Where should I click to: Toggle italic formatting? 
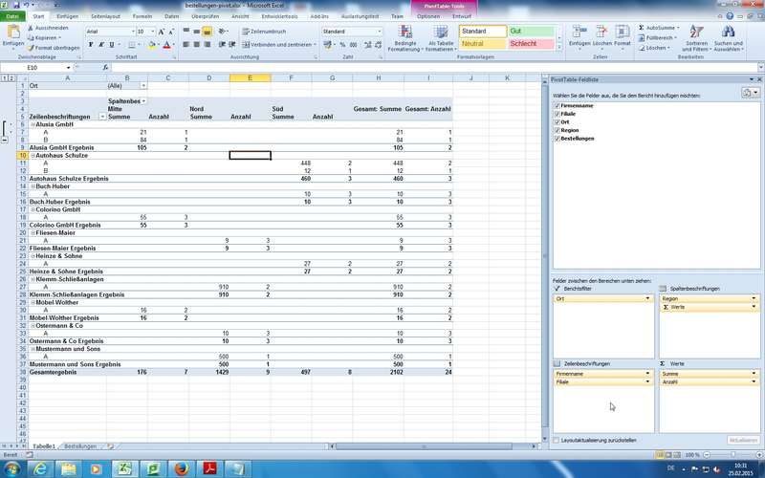101,45
